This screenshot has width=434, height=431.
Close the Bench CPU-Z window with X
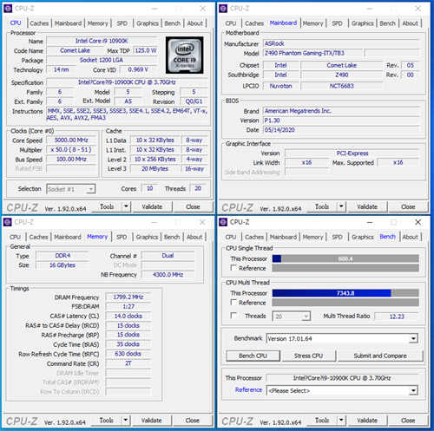click(x=418, y=222)
